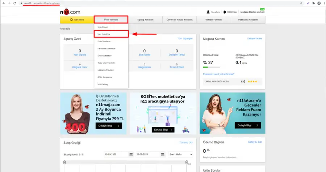Click the browser forward arrow

tap(9, 3)
